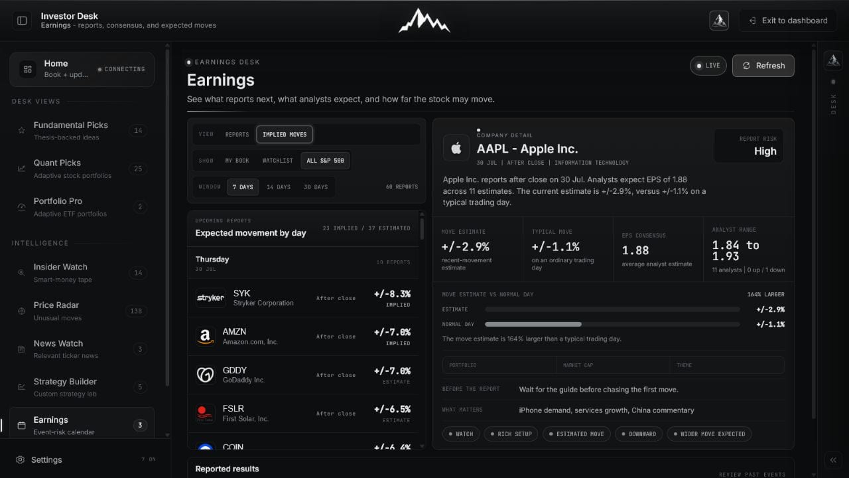Toggle the Estimated Move chip

[576, 434]
